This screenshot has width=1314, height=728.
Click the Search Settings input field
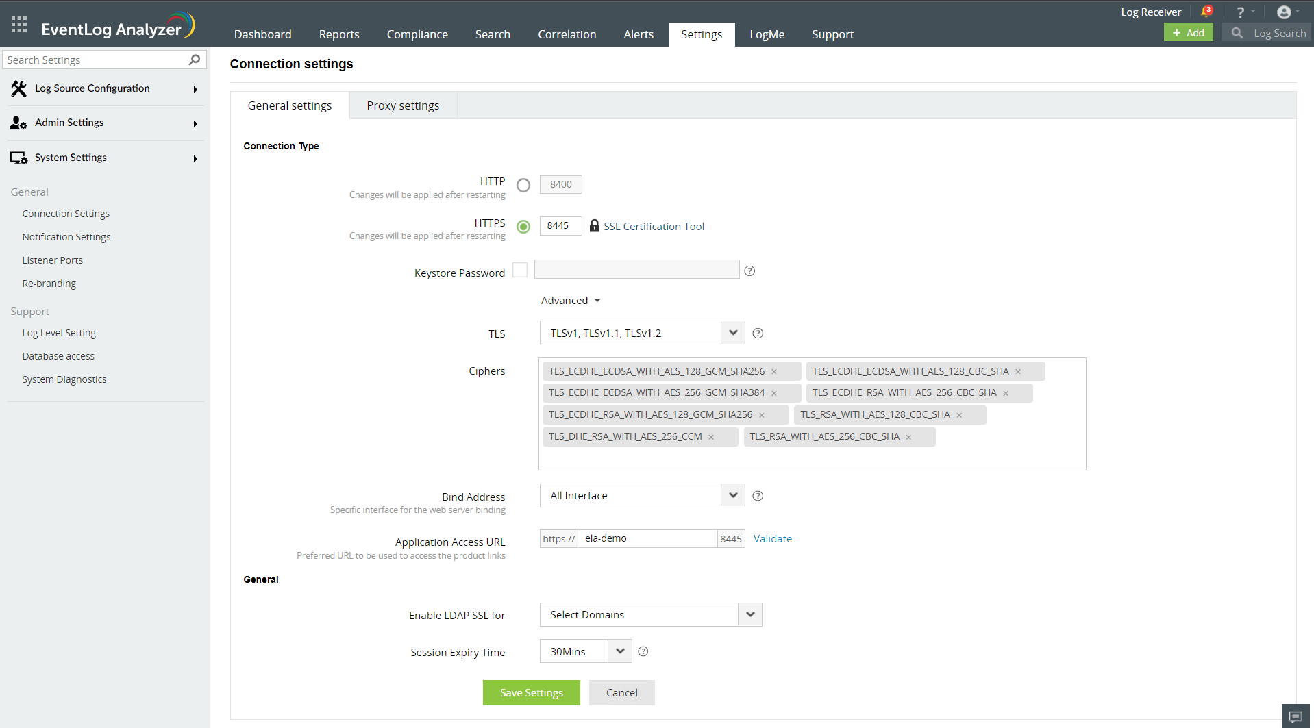pos(96,60)
